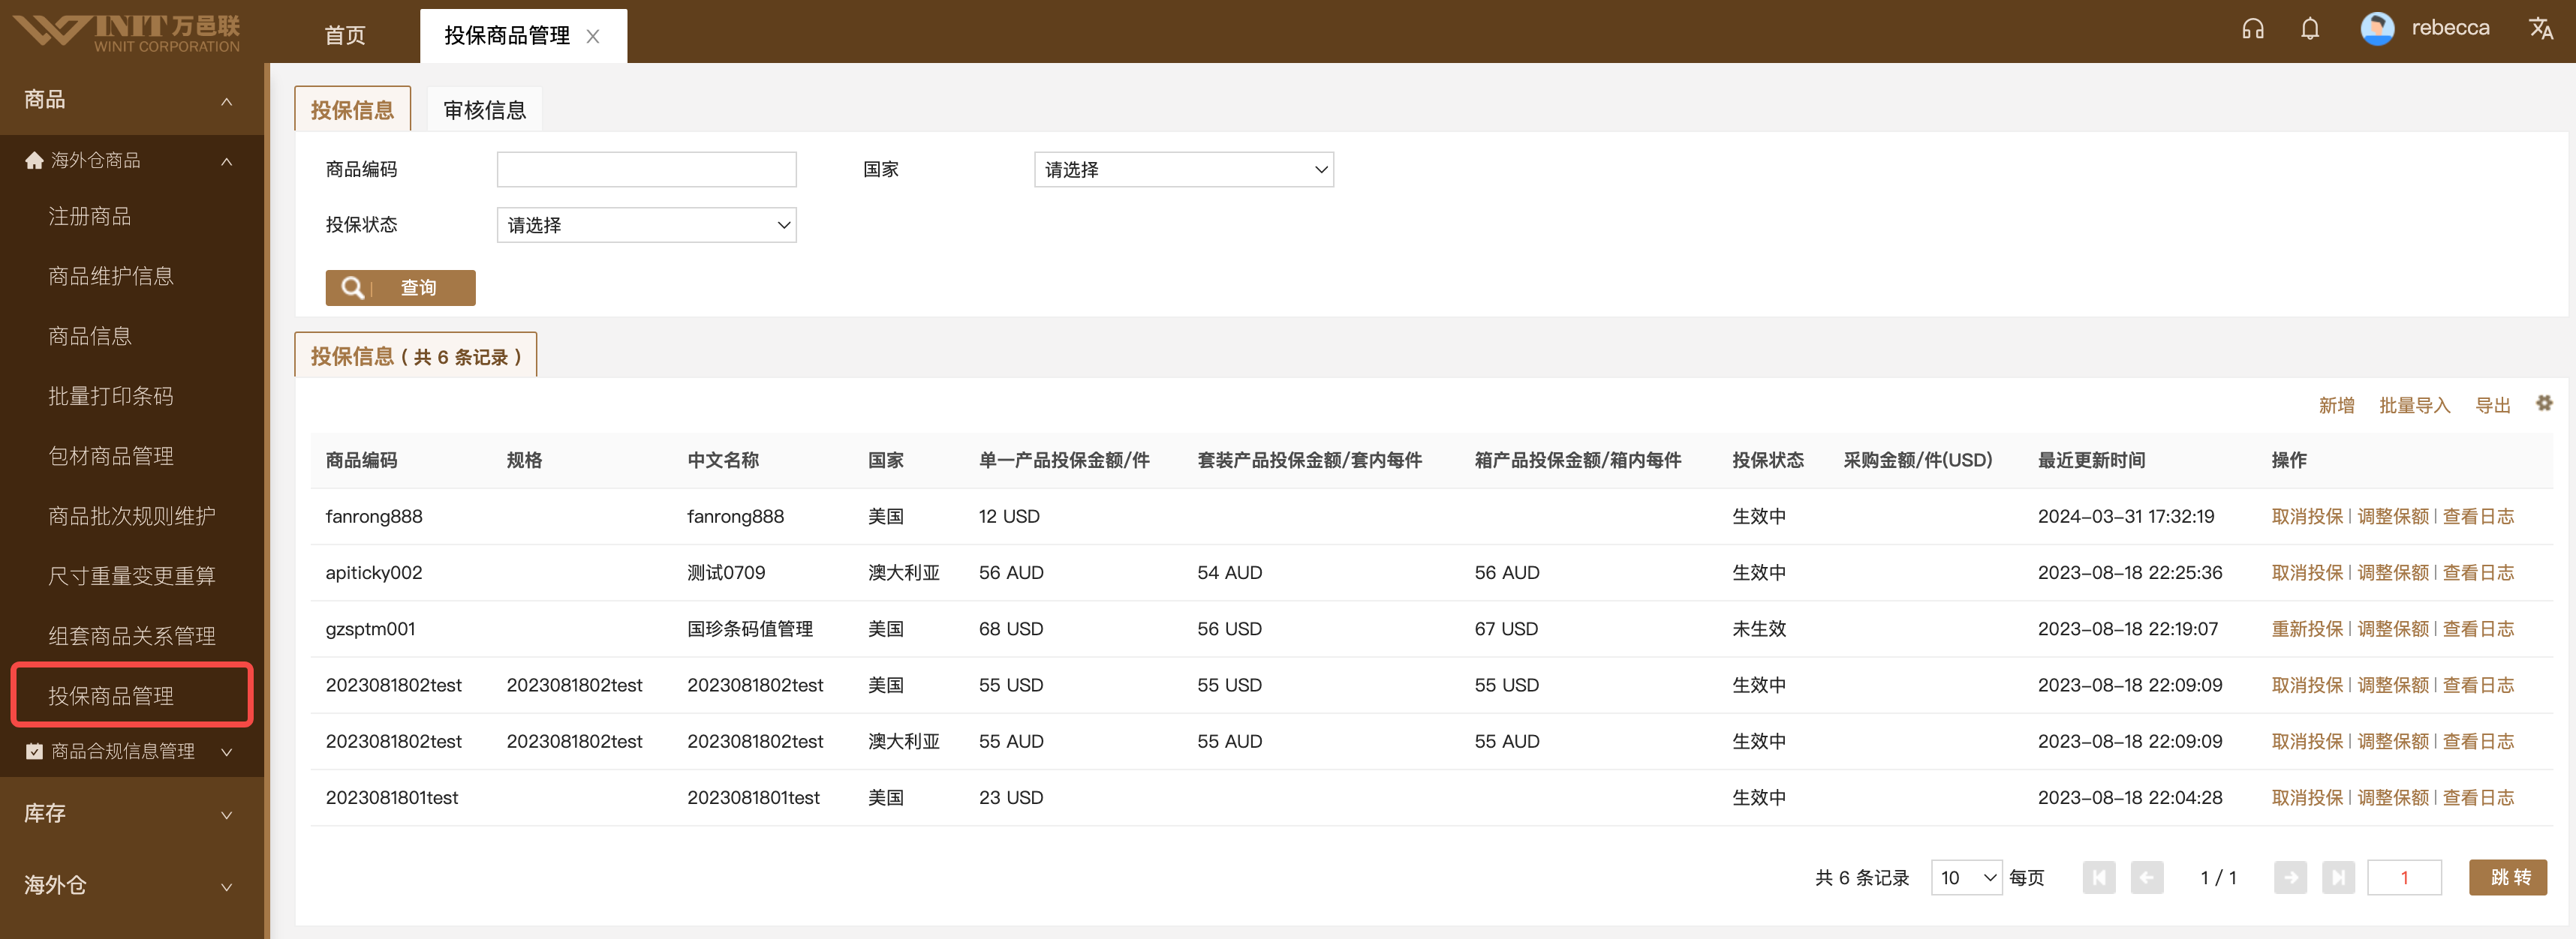Click the 批量导入 link
This screenshot has height=939, width=2576.
2414,406
